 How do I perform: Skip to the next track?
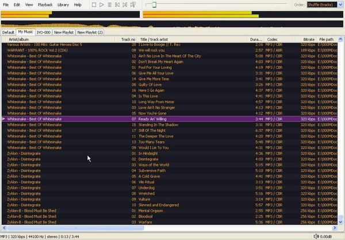tap(125, 5)
